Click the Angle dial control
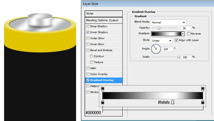 pyautogui.click(x=156, y=49)
